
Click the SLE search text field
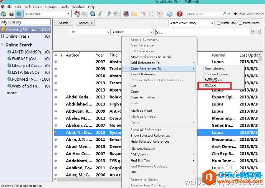tap(202, 32)
